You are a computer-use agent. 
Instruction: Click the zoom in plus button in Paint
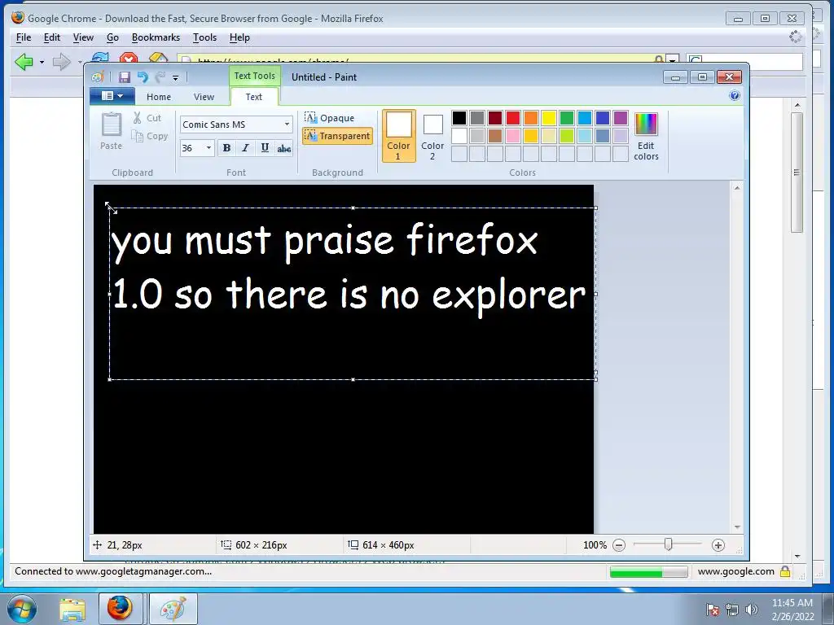pos(718,545)
